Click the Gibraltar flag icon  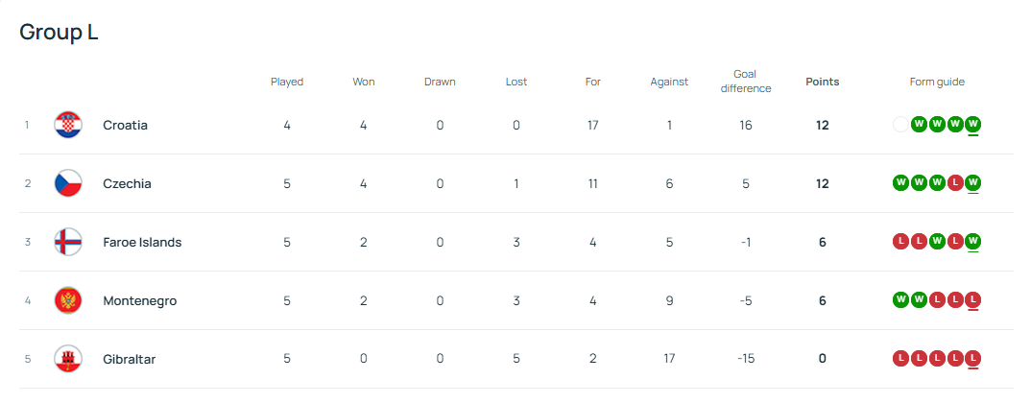pos(68,359)
